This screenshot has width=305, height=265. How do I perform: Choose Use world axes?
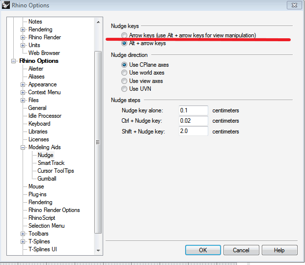(124, 73)
